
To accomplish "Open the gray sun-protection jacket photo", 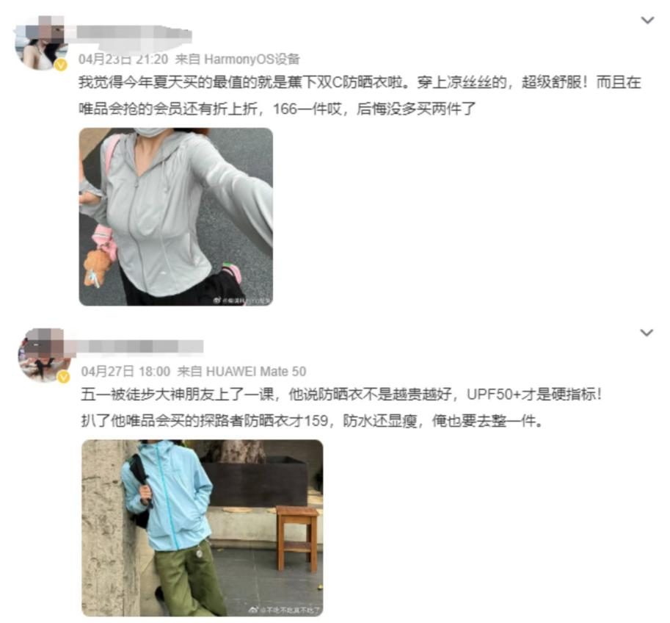I will (176, 217).
